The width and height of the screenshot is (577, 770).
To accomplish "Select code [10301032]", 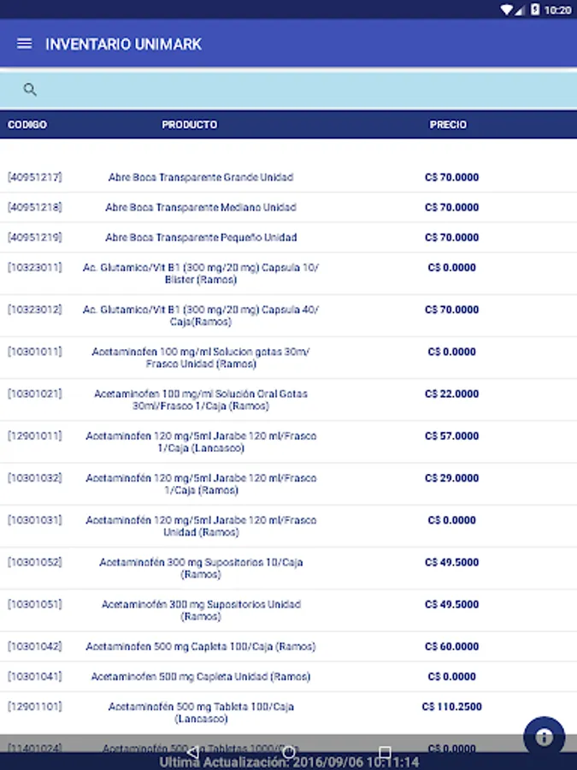I will [x=35, y=477].
